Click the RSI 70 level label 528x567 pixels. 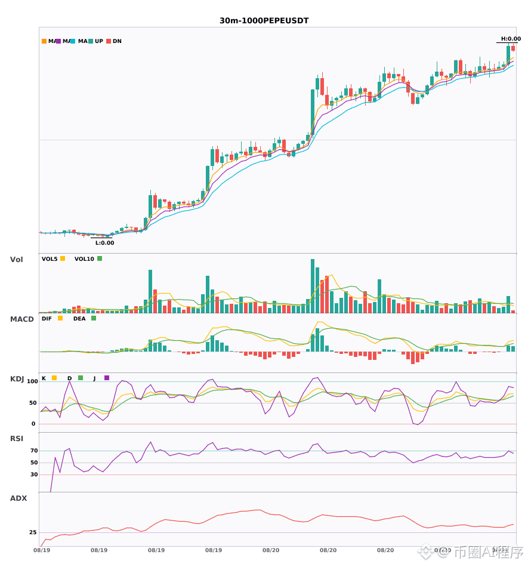[x=35, y=451]
